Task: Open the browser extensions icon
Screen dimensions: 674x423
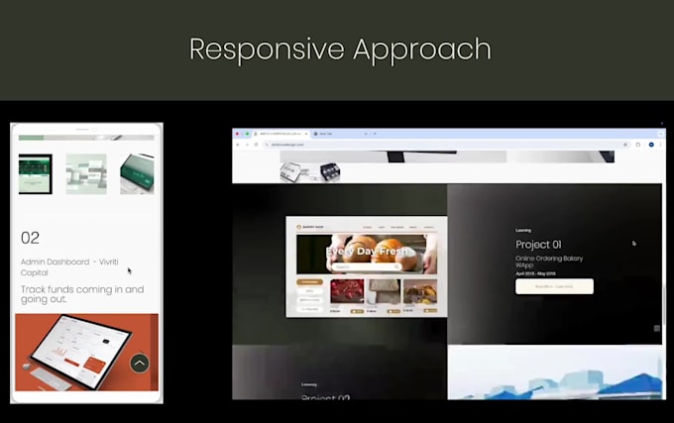Action: [x=638, y=145]
